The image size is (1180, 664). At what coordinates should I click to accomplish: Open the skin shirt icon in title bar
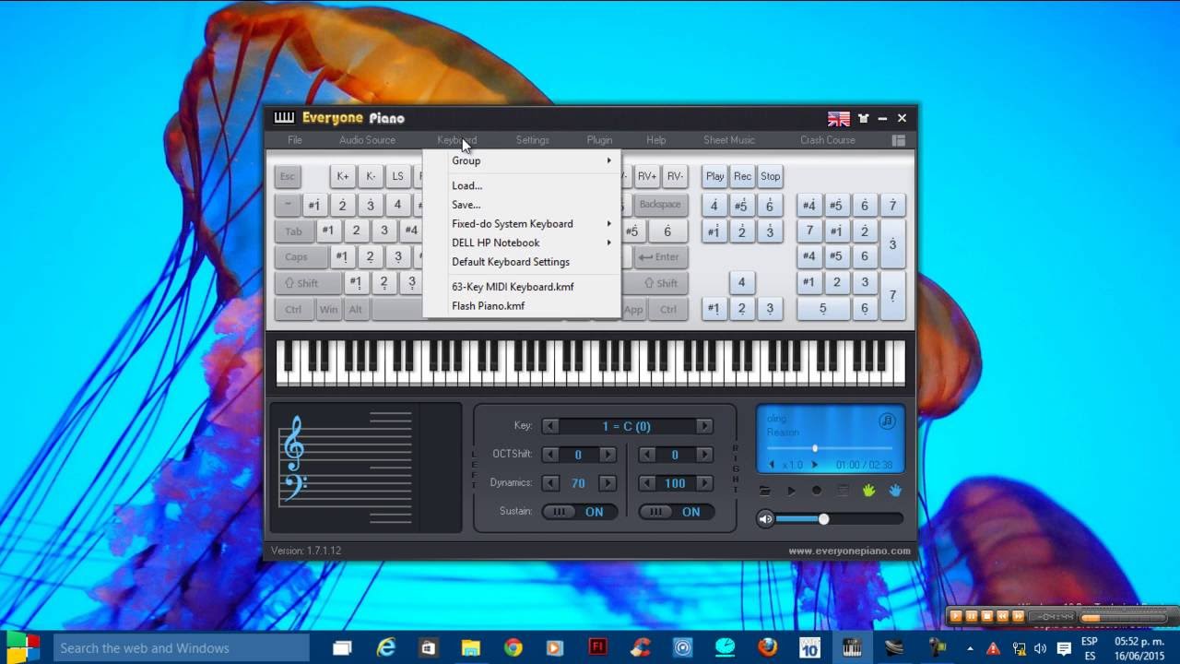[x=864, y=118]
